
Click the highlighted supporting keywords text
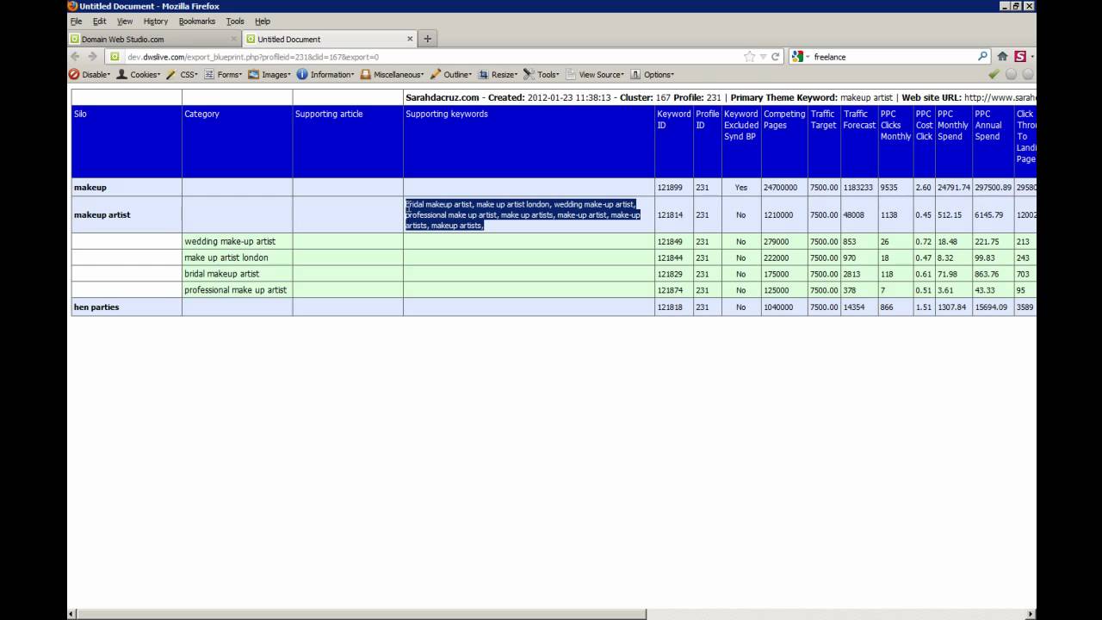pyautogui.click(x=523, y=214)
